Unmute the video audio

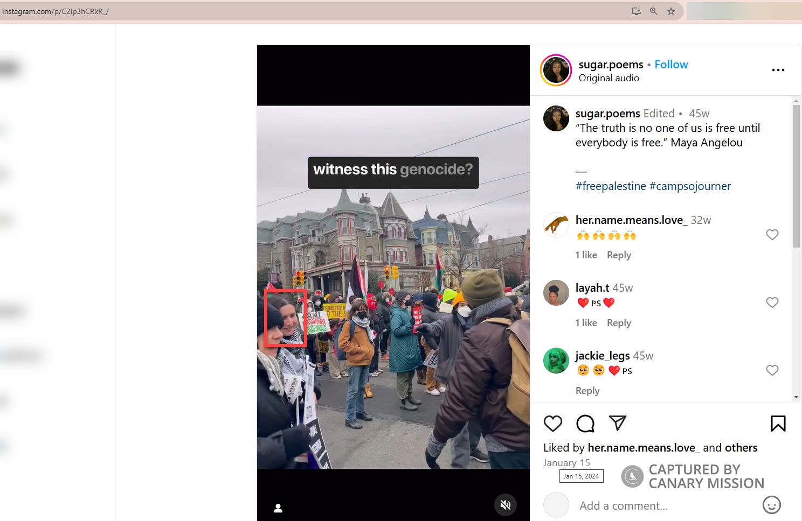[x=506, y=504]
